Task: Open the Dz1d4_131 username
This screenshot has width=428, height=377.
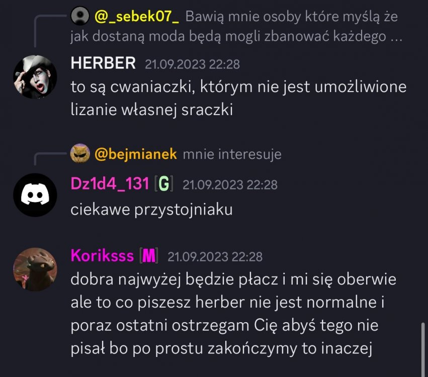Action: click(x=110, y=183)
